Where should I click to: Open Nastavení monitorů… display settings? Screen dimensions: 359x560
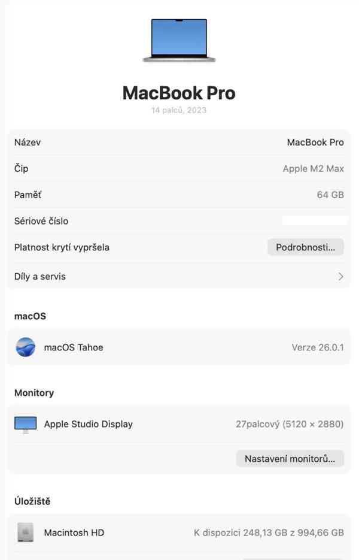(x=290, y=459)
